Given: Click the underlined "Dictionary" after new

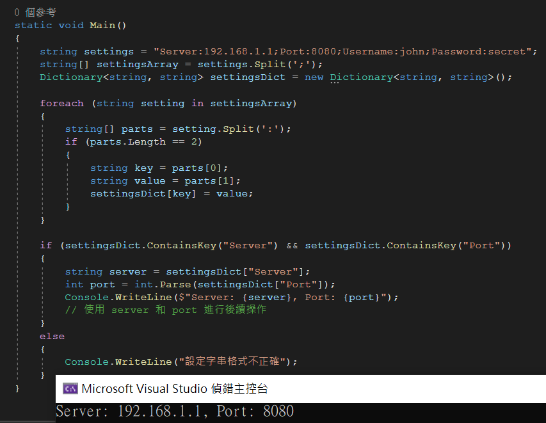Looking at the screenshot, I should (x=362, y=77).
